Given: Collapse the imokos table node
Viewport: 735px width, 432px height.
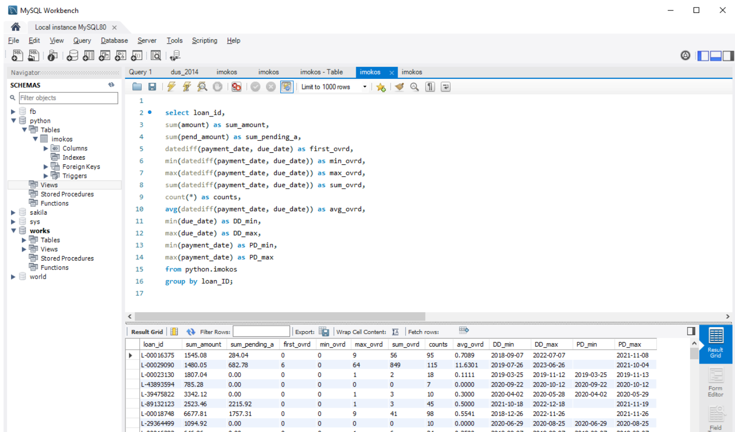Looking at the screenshot, I should [35, 139].
